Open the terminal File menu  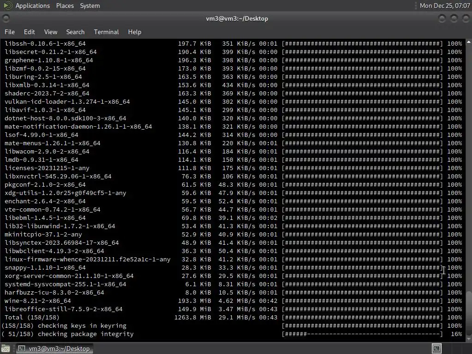click(x=10, y=32)
